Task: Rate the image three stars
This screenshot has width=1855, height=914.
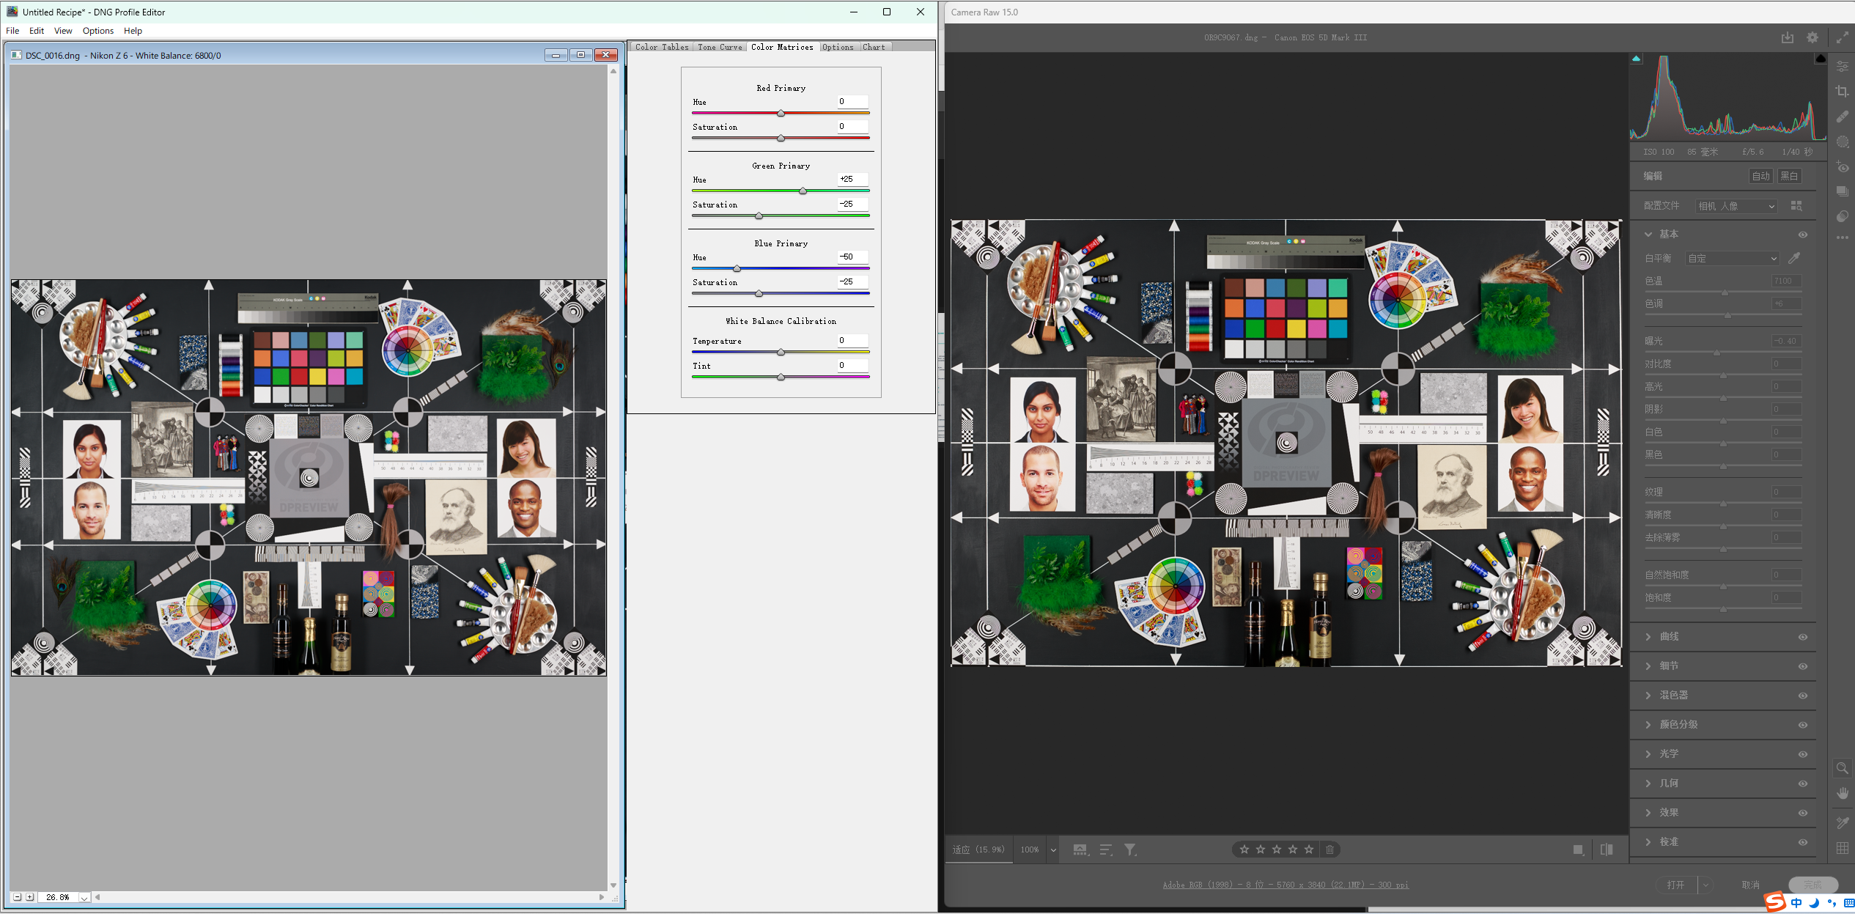Action: coord(1277,849)
